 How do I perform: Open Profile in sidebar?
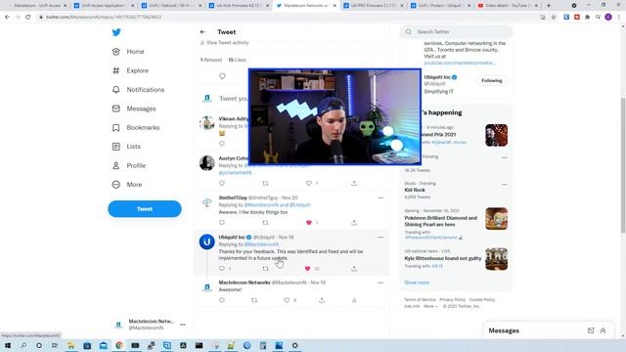click(128, 165)
